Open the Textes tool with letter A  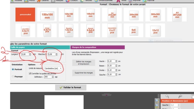pyautogui.click(x=118, y=1)
